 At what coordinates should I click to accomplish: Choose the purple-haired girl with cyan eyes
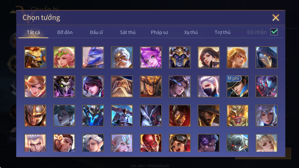(151, 57)
